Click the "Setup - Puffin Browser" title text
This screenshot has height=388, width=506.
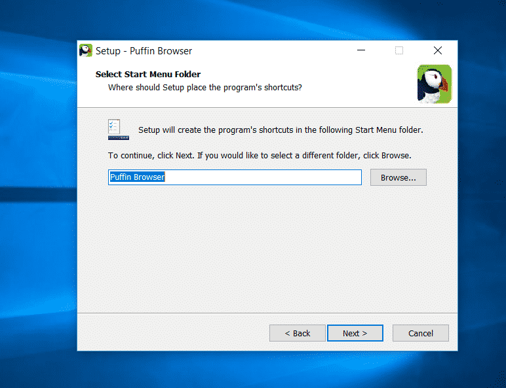click(144, 51)
